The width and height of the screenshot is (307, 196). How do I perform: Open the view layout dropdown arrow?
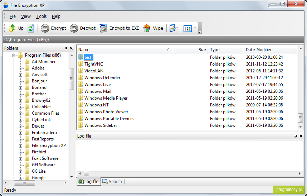click(x=195, y=28)
